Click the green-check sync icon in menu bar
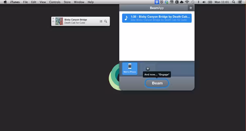This screenshot has width=246, height=131. [x=167, y=2]
